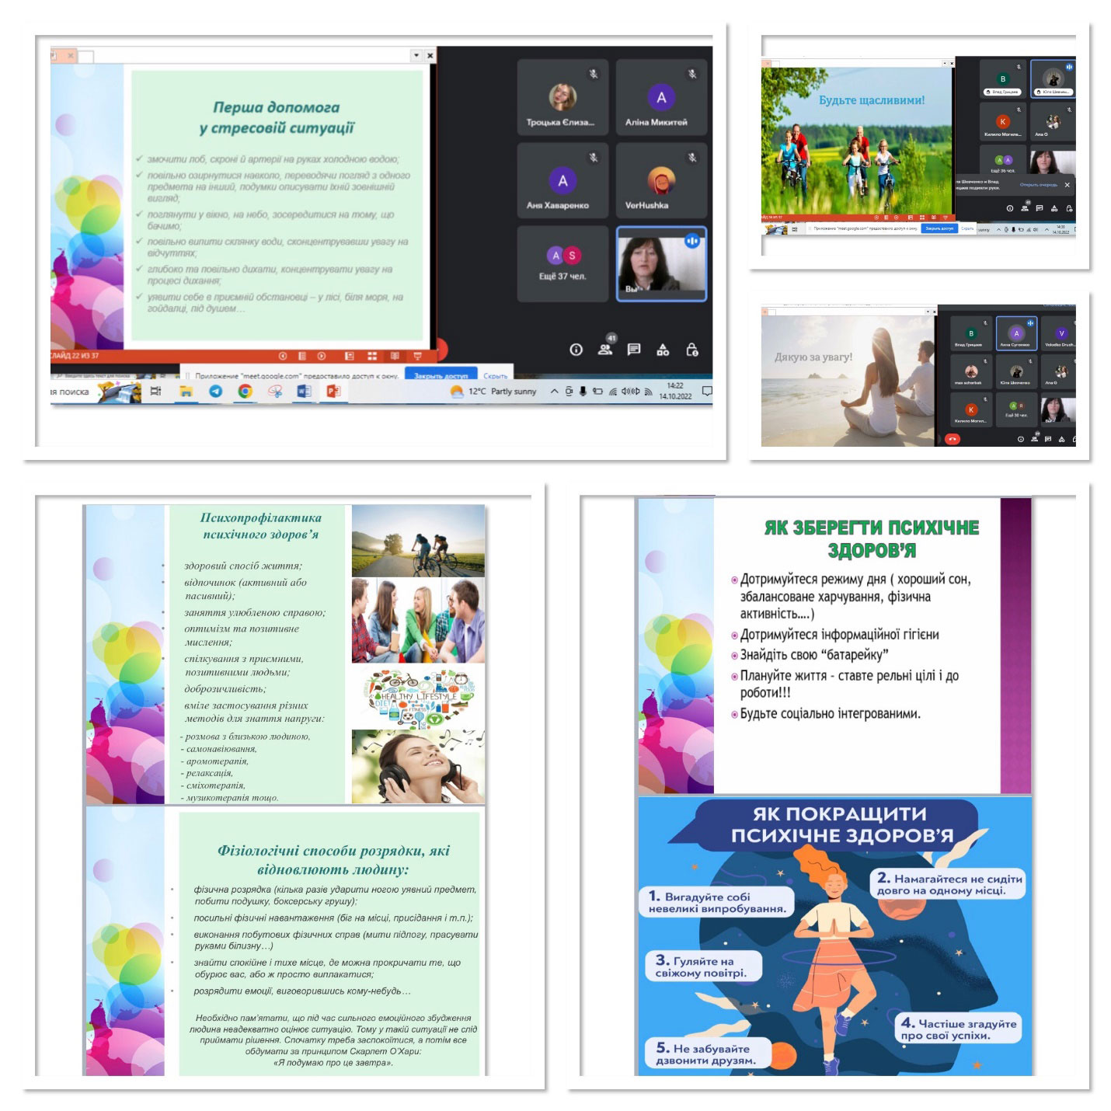
Task: Open Activities icon in large Meet window
Action: (663, 350)
